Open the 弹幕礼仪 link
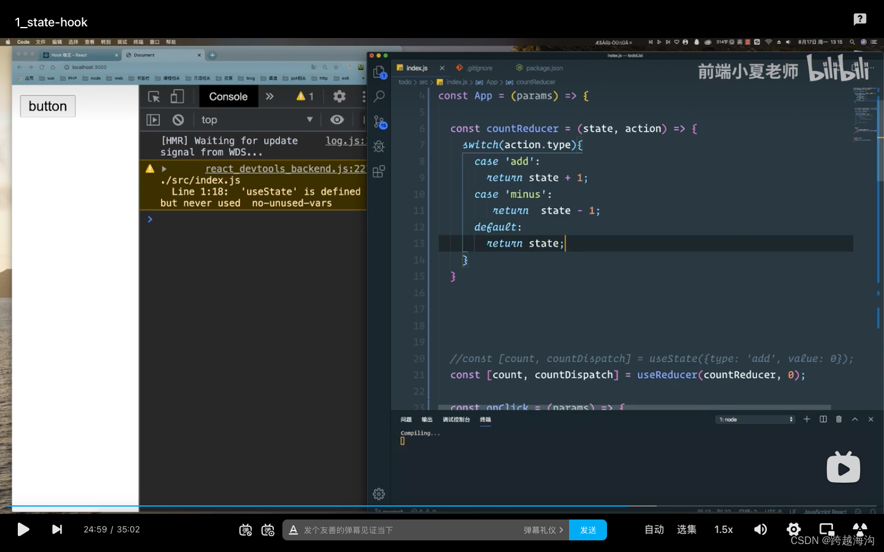884x552 pixels. [x=543, y=530]
